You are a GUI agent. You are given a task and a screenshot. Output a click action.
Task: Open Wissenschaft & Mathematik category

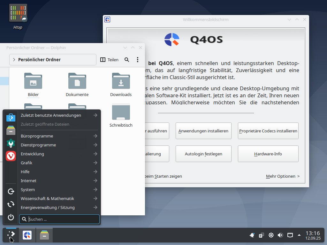(x=59, y=198)
